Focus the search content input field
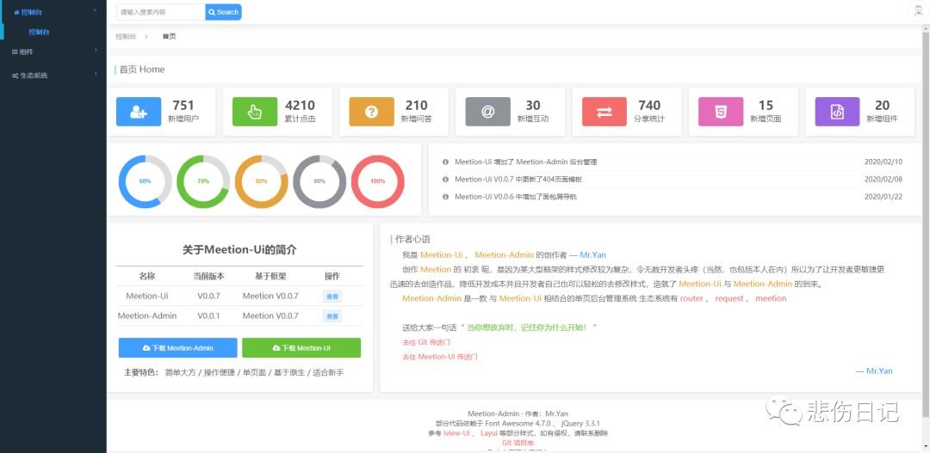This screenshot has height=453, width=930. pos(161,12)
